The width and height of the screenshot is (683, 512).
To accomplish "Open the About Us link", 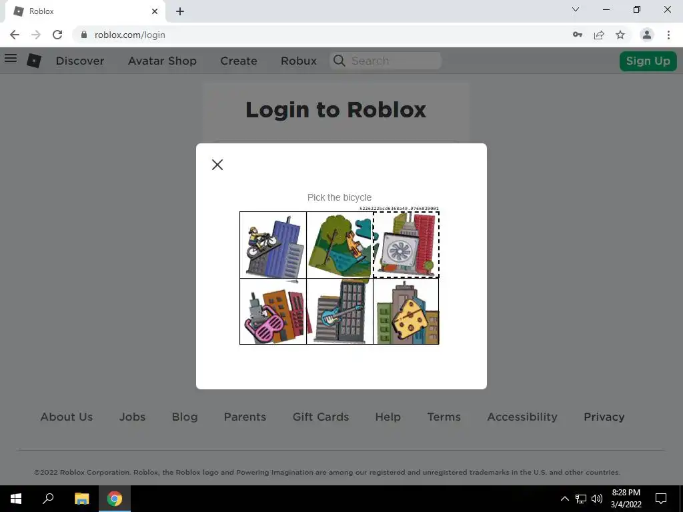I will [67, 417].
